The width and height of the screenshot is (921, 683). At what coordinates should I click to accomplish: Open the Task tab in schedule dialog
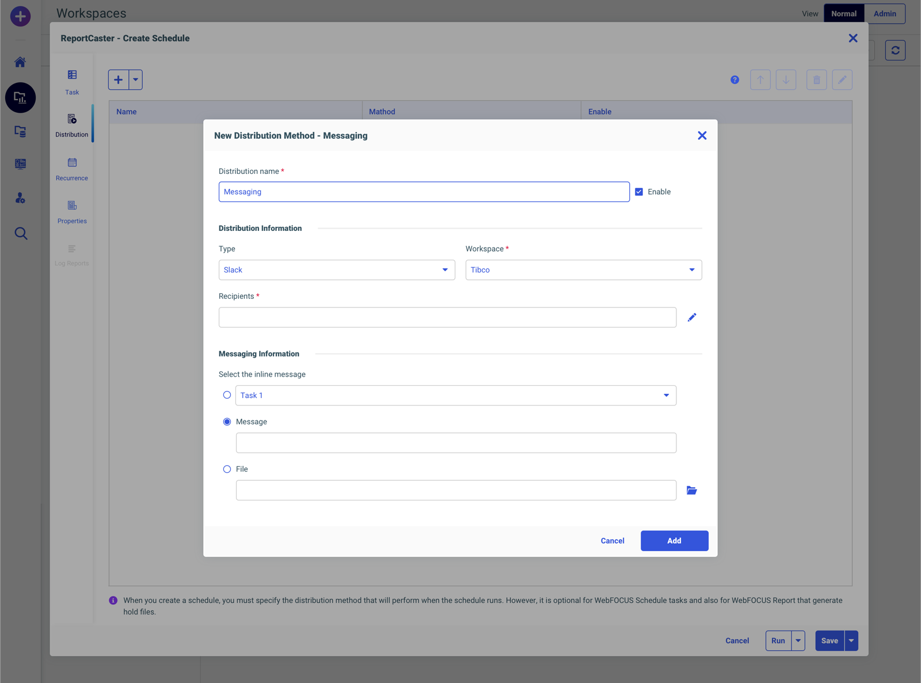[x=72, y=82]
